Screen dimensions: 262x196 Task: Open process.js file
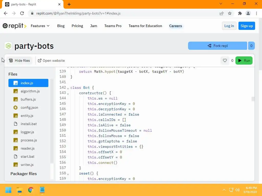pyautogui.click(x=28, y=140)
